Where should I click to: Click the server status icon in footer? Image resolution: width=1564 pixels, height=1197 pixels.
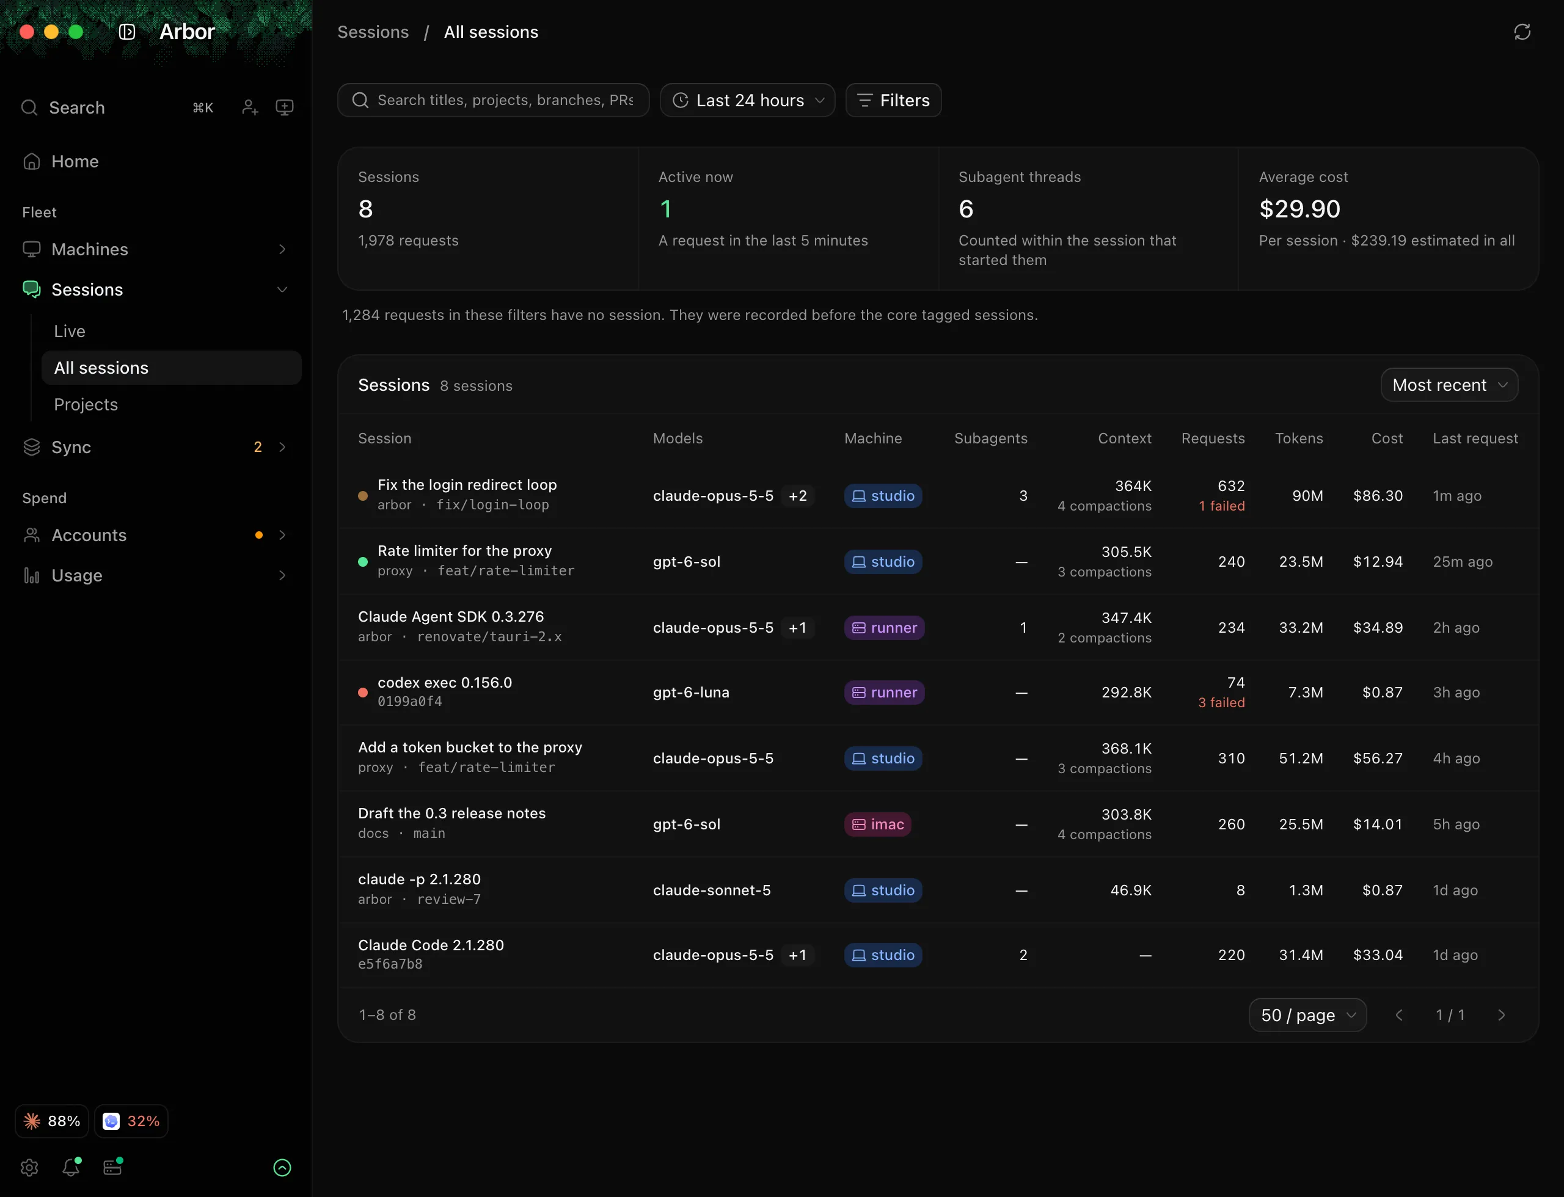coord(112,1167)
